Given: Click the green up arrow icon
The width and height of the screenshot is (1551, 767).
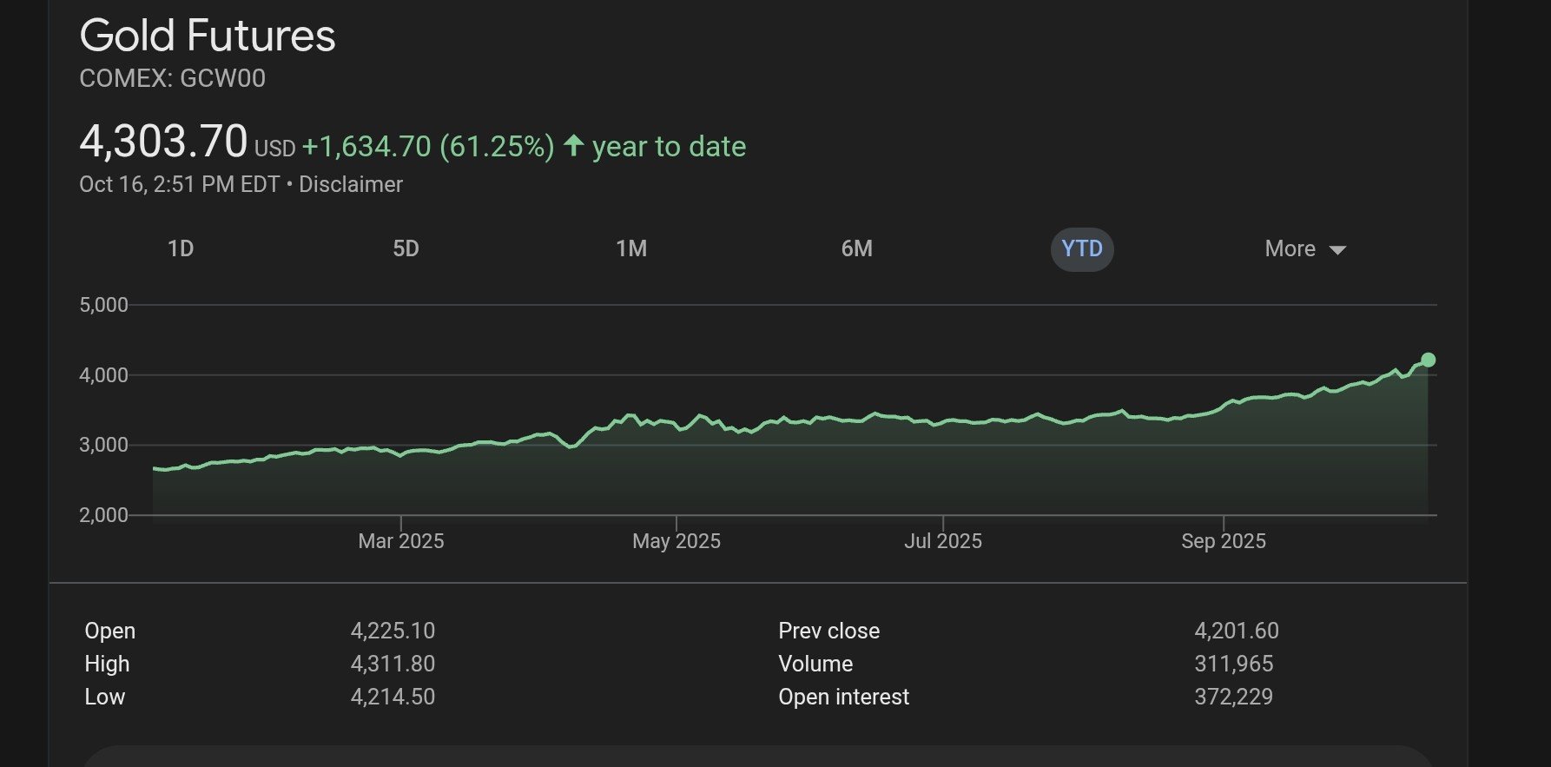Looking at the screenshot, I should [x=573, y=145].
